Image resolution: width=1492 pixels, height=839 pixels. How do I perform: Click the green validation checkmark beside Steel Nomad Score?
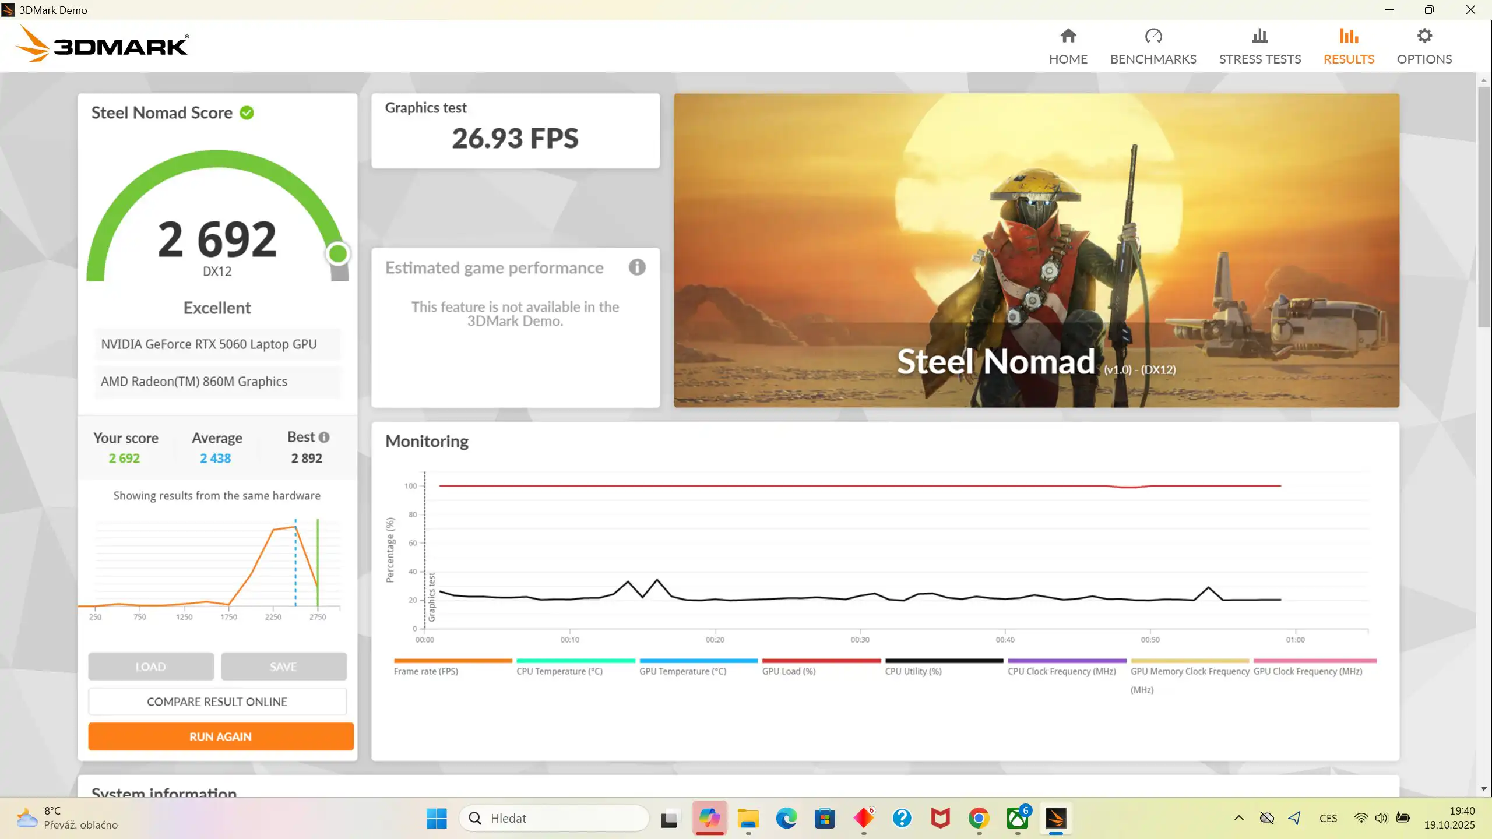click(247, 112)
